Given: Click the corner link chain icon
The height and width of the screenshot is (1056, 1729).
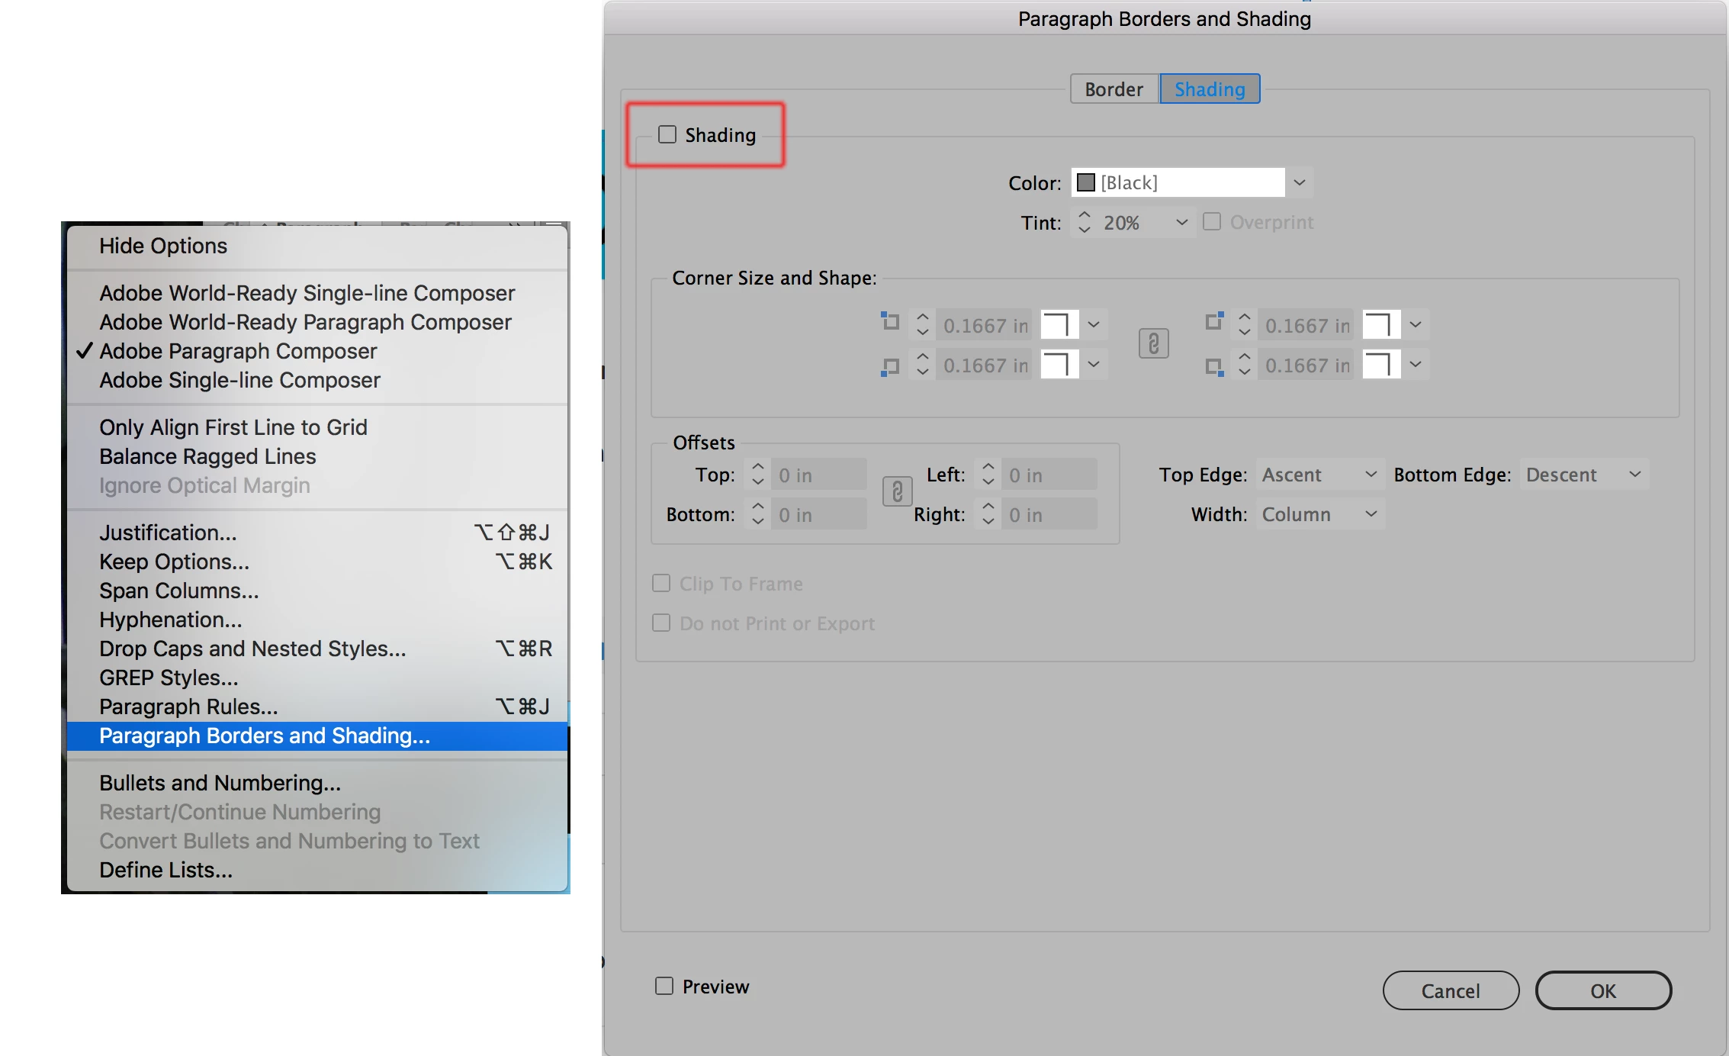Looking at the screenshot, I should 1153,344.
